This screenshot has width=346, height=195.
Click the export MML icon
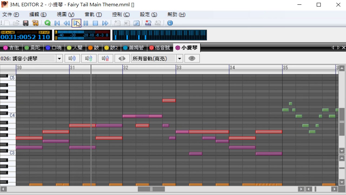point(148,23)
